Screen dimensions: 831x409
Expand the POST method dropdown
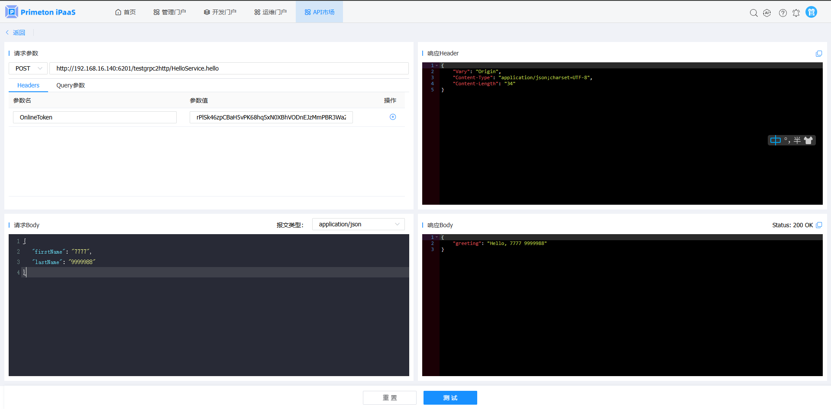pyautogui.click(x=28, y=68)
